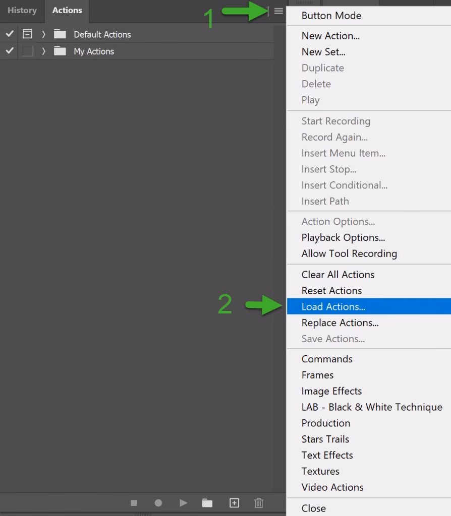Image resolution: width=451 pixels, height=516 pixels.
Task: Click the Play selection icon
Action: pyautogui.click(x=183, y=502)
